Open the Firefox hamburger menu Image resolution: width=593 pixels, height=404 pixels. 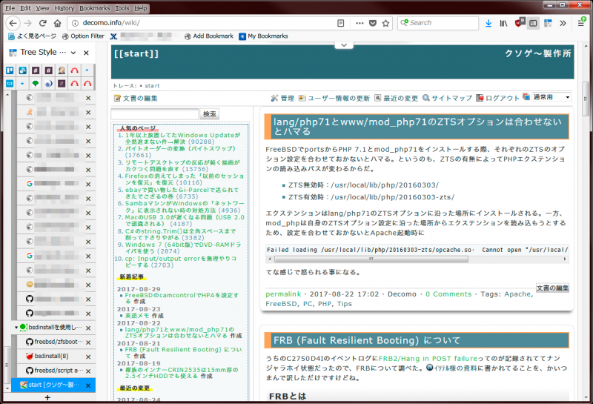click(x=580, y=23)
